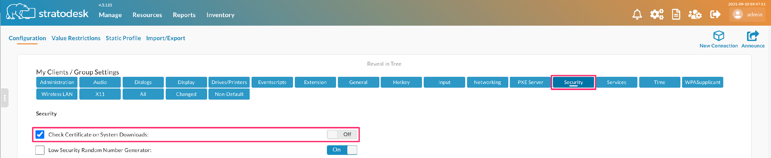Click the Announce share icon

(x=752, y=36)
